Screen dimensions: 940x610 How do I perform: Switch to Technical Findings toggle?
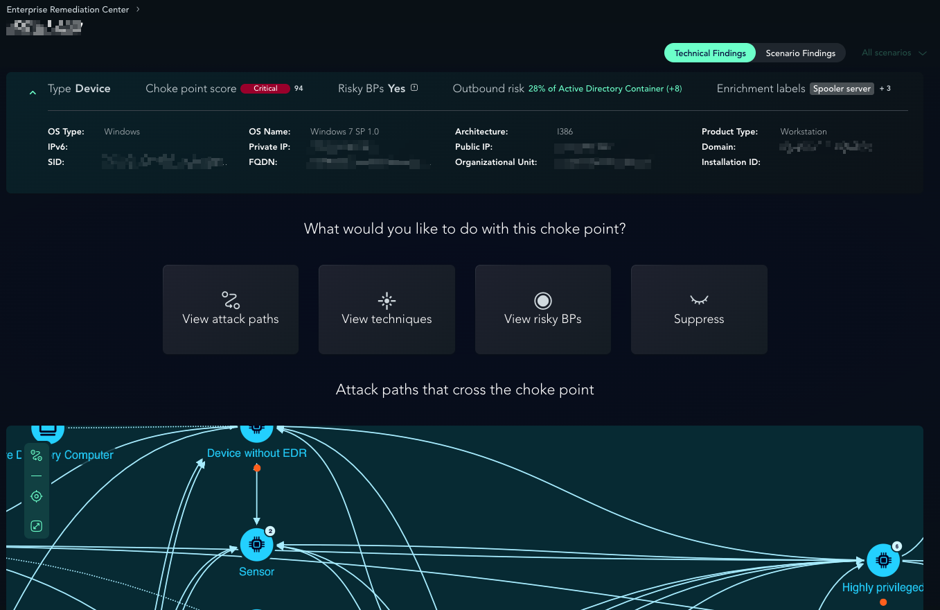coord(710,53)
